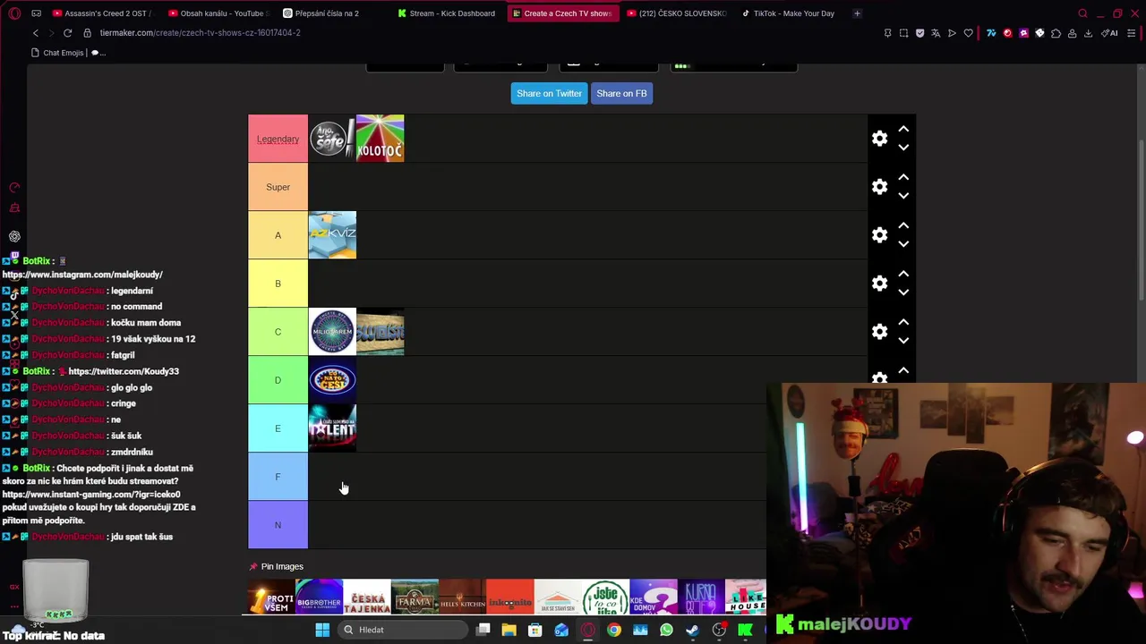This screenshot has height=644, width=1146.
Task: Open settings gear for the B tier
Action: (879, 284)
